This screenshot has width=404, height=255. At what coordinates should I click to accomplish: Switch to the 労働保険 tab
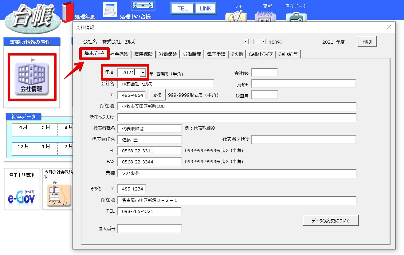[x=168, y=54]
